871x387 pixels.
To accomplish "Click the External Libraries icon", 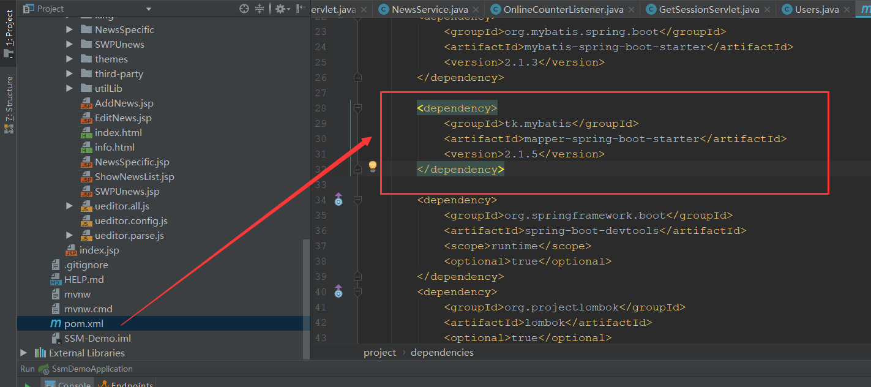I will coord(40,353).
